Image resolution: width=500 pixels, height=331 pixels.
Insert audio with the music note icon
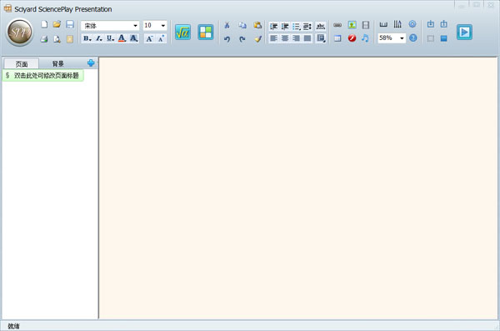[366, 38]
